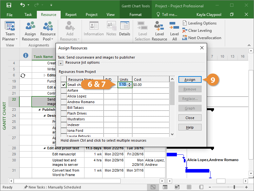Open the Team Planner view
This screenshot has height=191, width=254.
coord(10,31)
